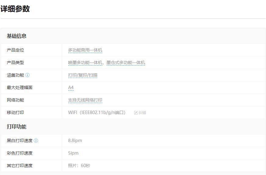Viewport: 266px width, 175px height.
Task: Click the 彩色打印速度 row label
Action: point(20,153)
